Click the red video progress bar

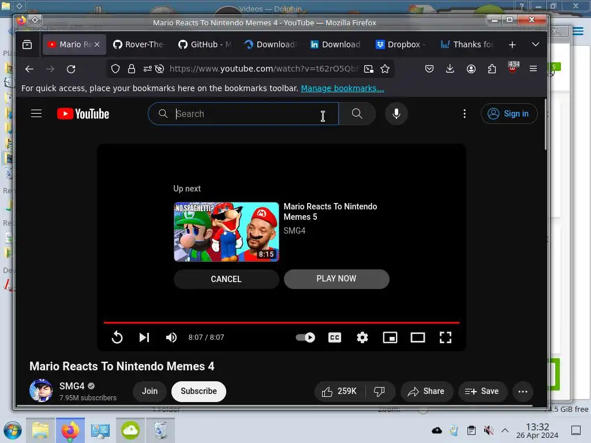(x=282, y=322)
